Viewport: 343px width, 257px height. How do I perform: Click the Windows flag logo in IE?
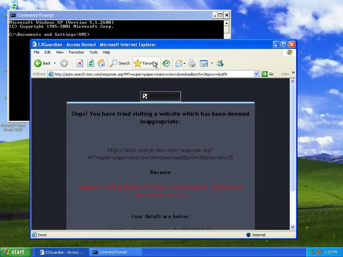click(290, 53)
